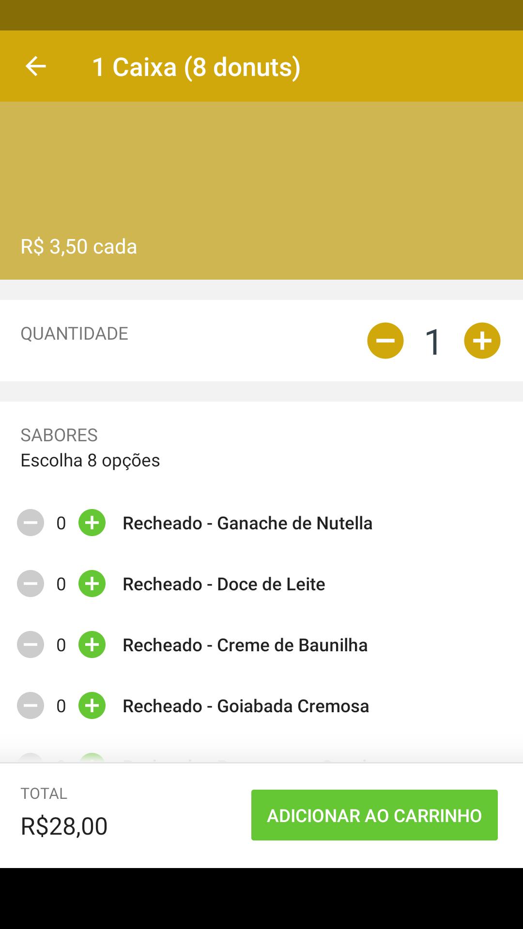This screenshot has width=523, height=929.
Task: Tap the Escolha 8 opções text
Action: [90, 460]
